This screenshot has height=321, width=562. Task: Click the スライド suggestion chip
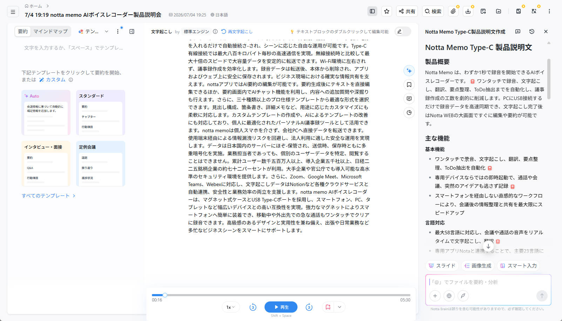click(442, 266)
